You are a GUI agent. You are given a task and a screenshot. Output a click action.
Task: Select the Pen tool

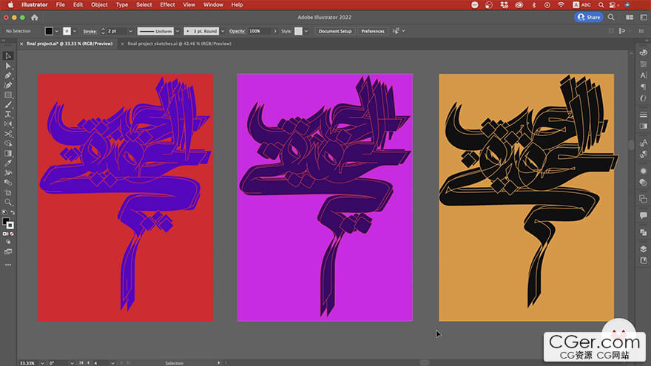point(8,75)
